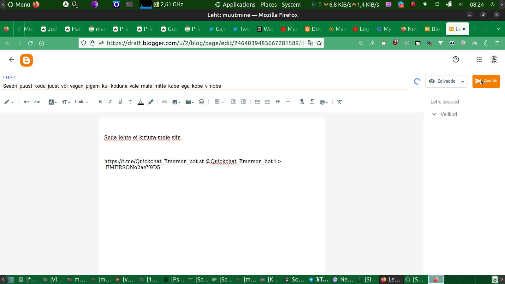This screenshot has width=505, height=284.
Task: Click the Eelvaade preview button
Action: pyautogui.click(x=442, y=81)
